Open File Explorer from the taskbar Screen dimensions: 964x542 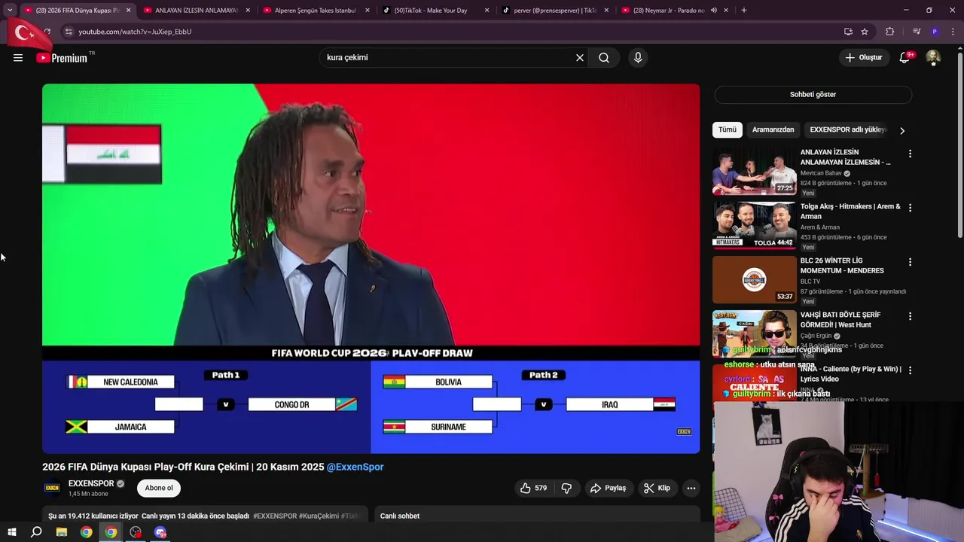(62, 532)
